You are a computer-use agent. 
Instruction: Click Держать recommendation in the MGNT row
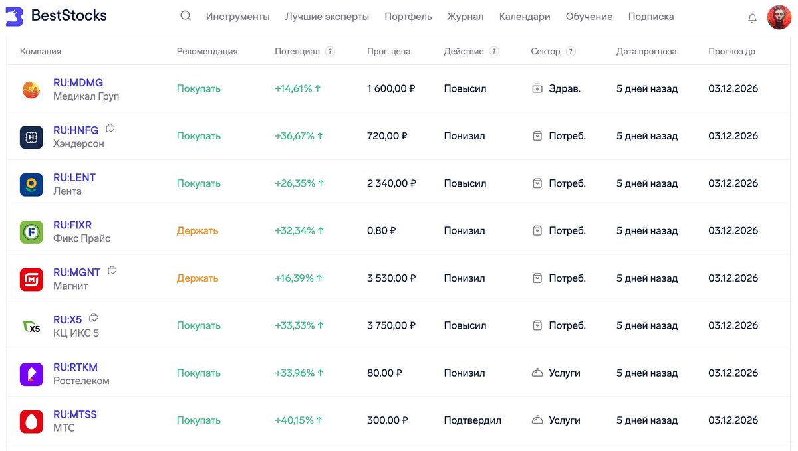(198, 278)
